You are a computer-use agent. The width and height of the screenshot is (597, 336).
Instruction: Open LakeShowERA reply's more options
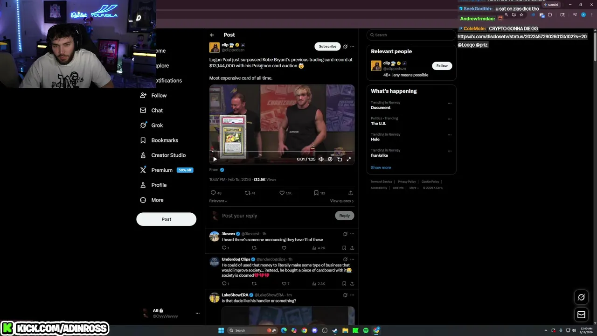click(352, 295)
